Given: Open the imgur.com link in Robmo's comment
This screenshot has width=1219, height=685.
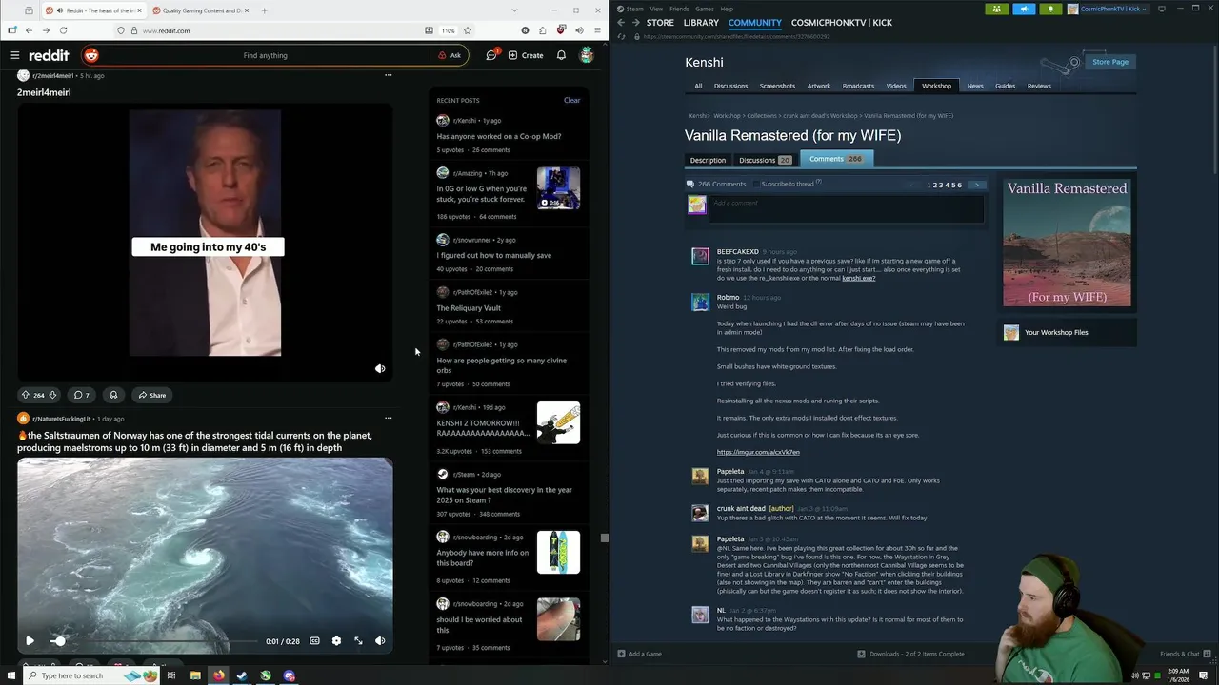Looking at the screenshot, I should 758,452.
